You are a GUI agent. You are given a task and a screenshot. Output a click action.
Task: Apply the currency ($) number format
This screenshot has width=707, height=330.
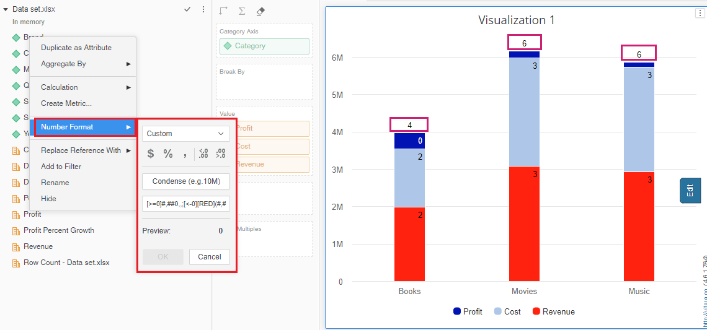[x=151, y=154]
